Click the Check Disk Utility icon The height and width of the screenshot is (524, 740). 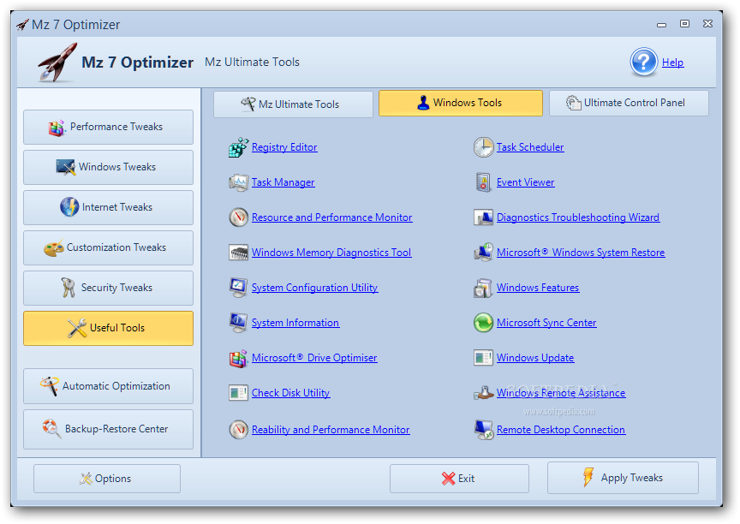coord(238,393)
